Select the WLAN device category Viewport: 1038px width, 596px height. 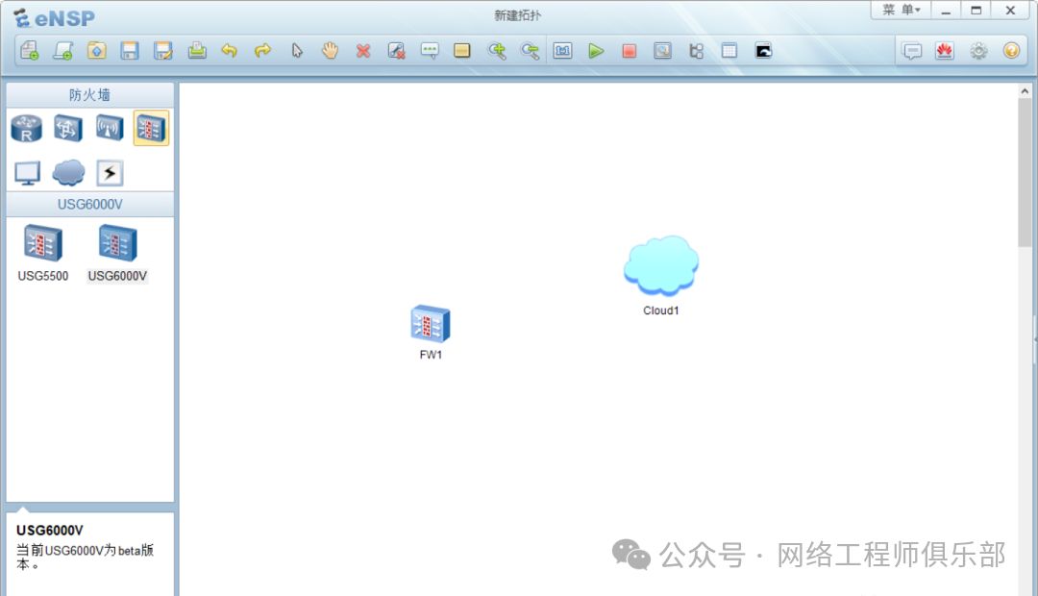click(110, 128)
